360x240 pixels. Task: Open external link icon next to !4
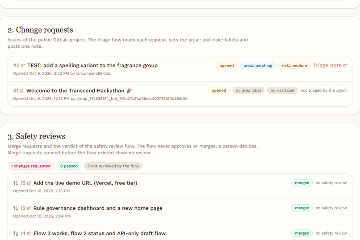pos(29,234)
